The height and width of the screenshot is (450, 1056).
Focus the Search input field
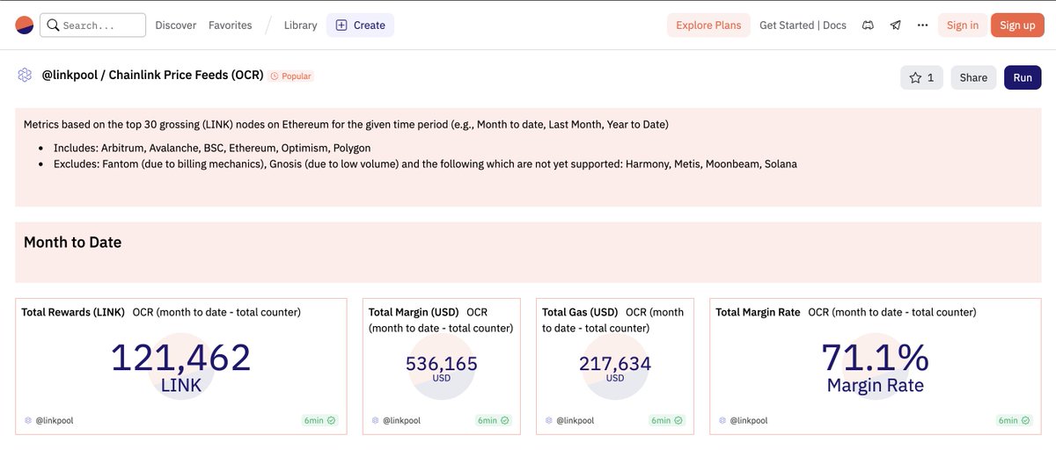pyautogui.click(x=93, y=25)
